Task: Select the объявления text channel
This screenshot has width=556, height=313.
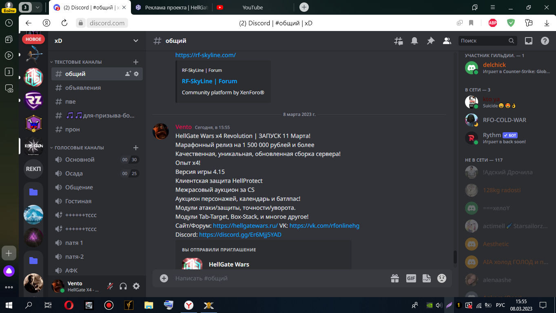Action: pos(97,88)
